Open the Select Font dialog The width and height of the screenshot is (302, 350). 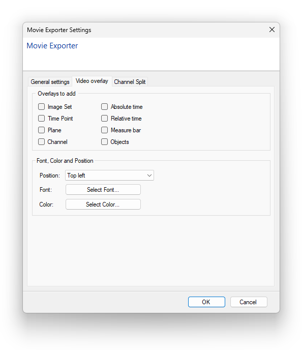pyautogui.click(x=103, y=190)
